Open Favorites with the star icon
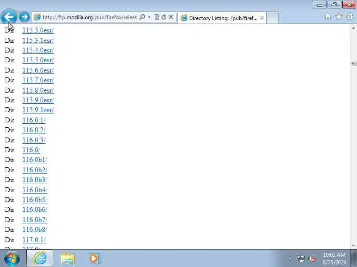This screenshot has height=267, width=357. [339, 17]
